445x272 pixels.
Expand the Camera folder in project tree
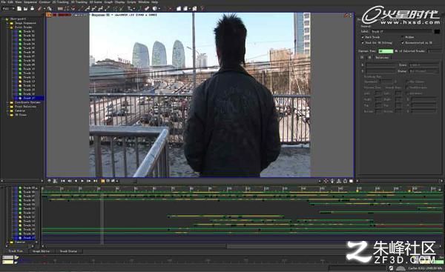(x=7, y=111)
